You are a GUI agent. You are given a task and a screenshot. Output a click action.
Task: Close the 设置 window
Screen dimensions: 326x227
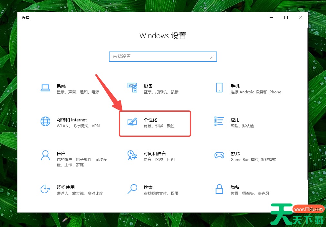301,18
